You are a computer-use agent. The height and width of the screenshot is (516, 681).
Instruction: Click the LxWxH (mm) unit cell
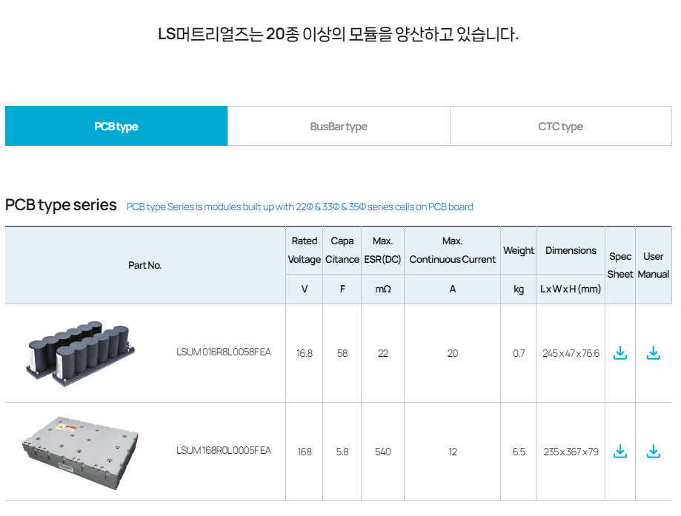(571, 289)
